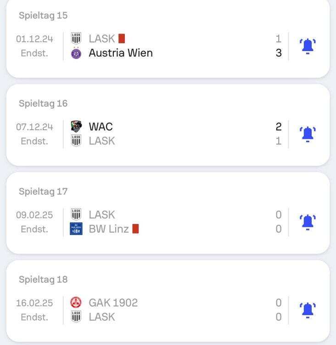Open Austria Wien team name link
The width and height of the screenshot is (336, 345).
click(x=121, y=53)
